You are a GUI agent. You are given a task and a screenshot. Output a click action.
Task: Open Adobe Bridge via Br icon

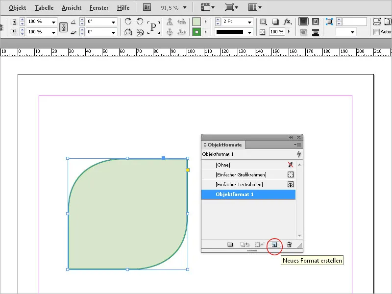click(x=147, y=7)
